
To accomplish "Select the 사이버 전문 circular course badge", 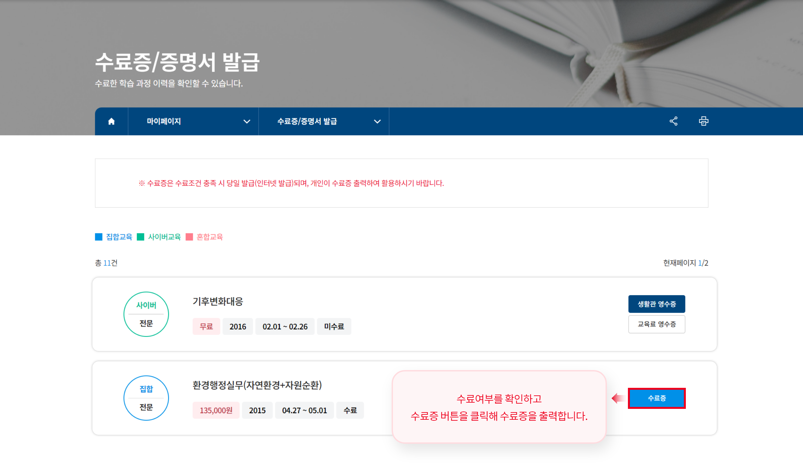I will point(146,314).
